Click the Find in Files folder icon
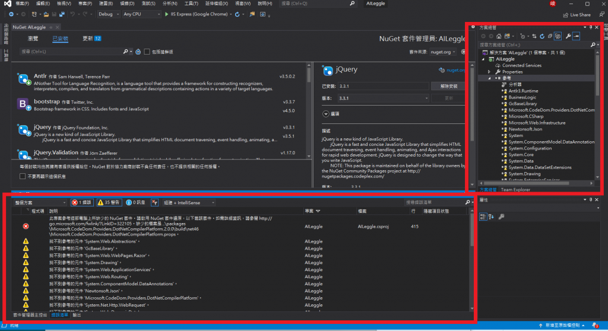This screenshot has height=331, width=608. [252, 14]
